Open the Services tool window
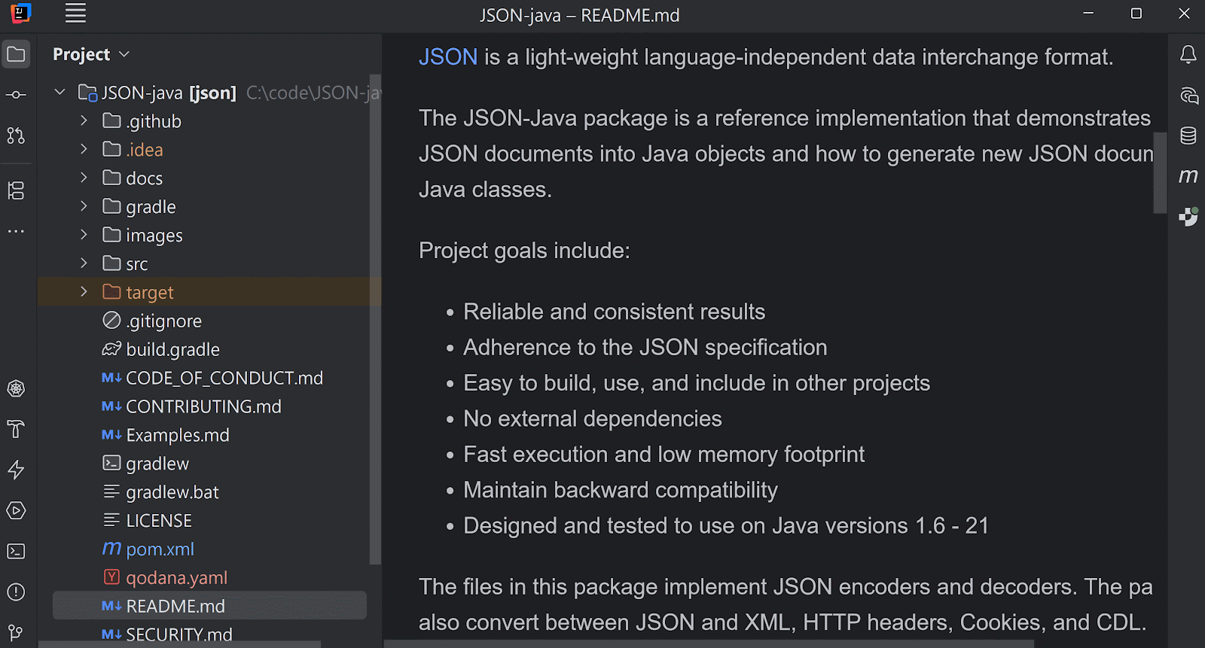The width and height of the screenshot is (1205, 648). pyautogui.click(x=16, y=388)
